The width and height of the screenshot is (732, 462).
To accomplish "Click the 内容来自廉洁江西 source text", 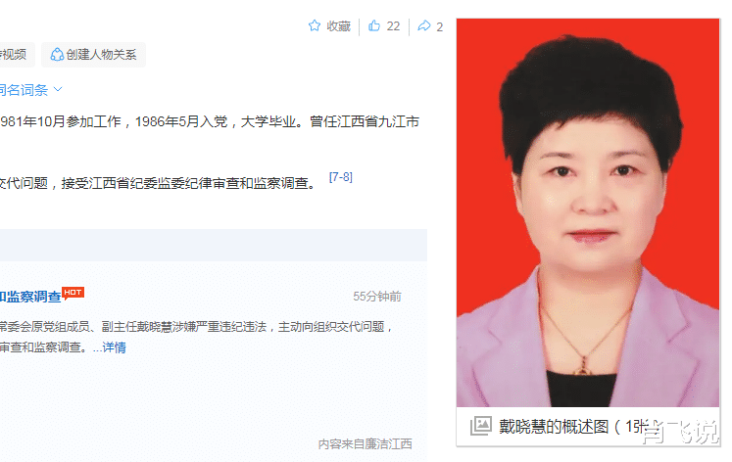I will (x=366, y=443).
